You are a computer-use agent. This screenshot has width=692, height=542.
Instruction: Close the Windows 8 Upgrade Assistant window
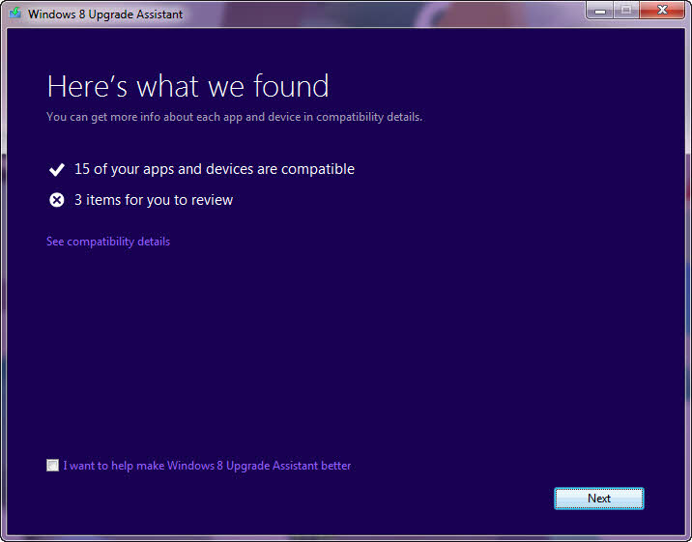[x=662, y=10]
